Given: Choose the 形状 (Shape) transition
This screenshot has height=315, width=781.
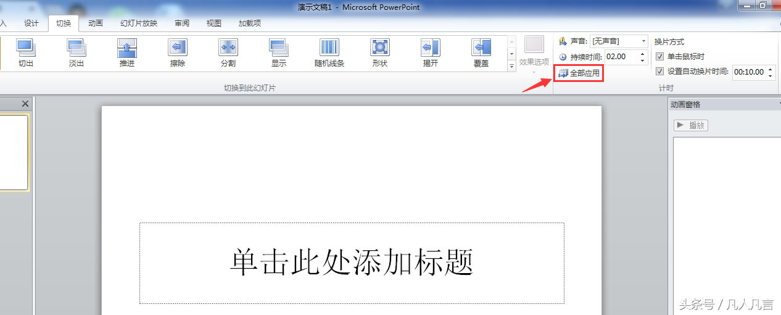Looking at the screenshot, I should coord(380,52).
